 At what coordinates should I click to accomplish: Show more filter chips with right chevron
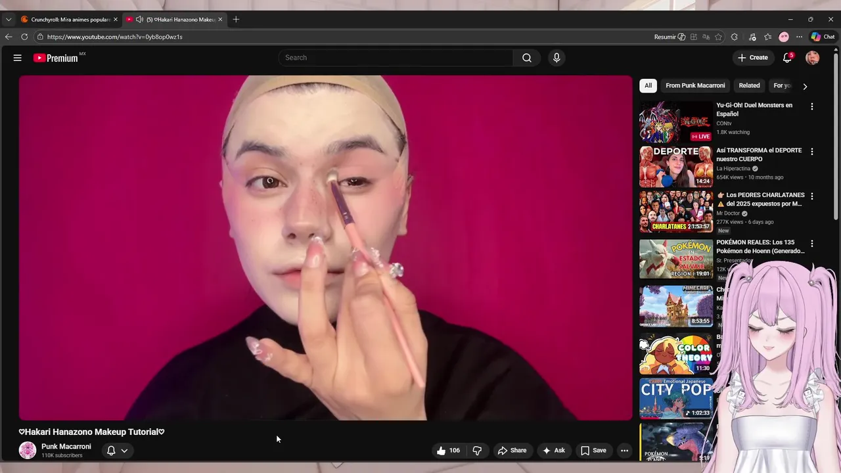click(805, 86)
